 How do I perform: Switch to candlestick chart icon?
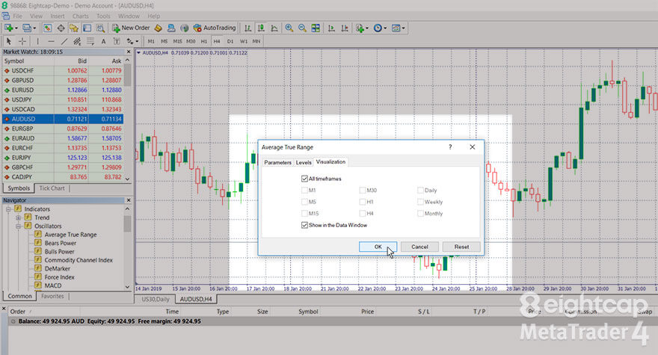(261, 28)
